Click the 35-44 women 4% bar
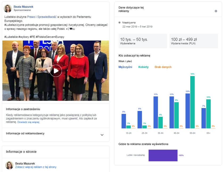This screenshot has height=172, width=223. click(x=160, y=123)
